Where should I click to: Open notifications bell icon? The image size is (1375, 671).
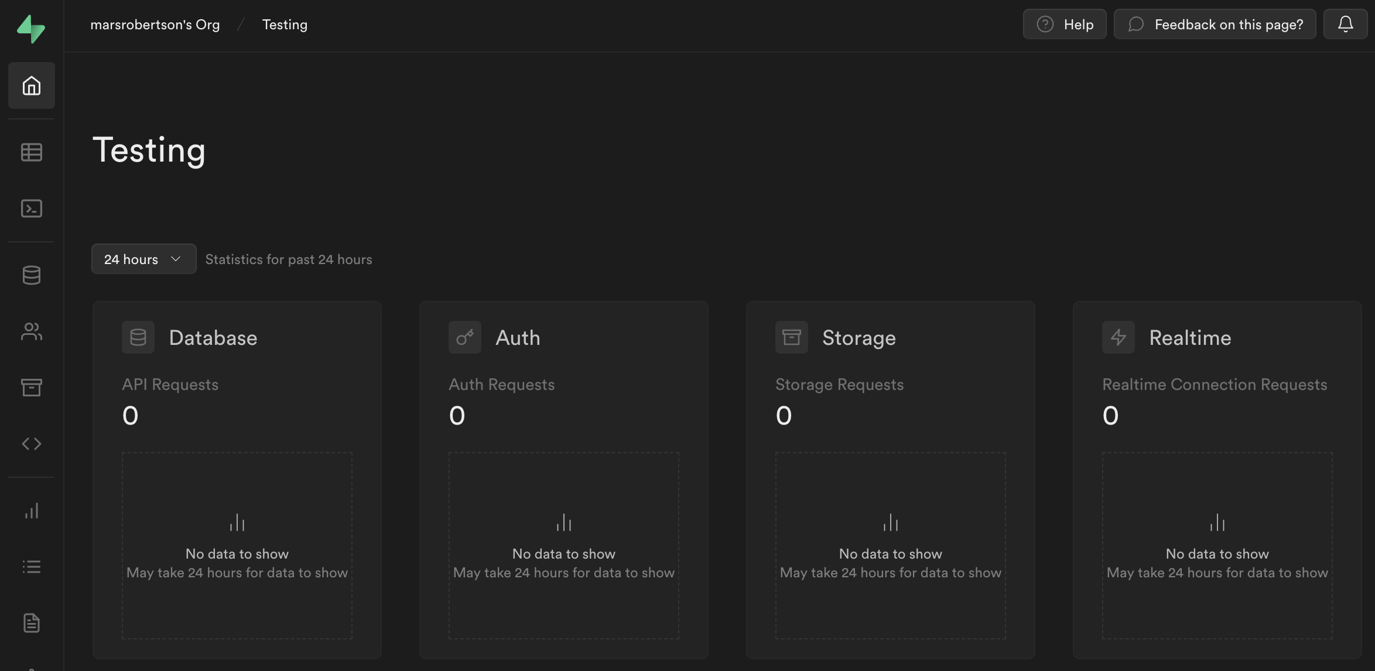(1345, 24)
